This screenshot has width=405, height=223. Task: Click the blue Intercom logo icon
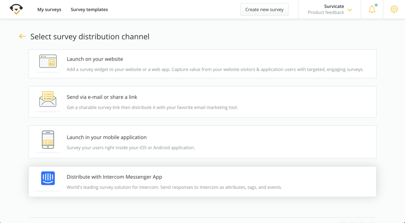(x=48, y=178)
